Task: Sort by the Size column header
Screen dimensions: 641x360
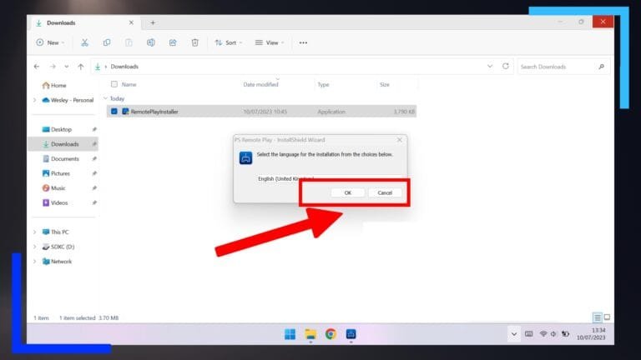Action: [x=385, y=84]
